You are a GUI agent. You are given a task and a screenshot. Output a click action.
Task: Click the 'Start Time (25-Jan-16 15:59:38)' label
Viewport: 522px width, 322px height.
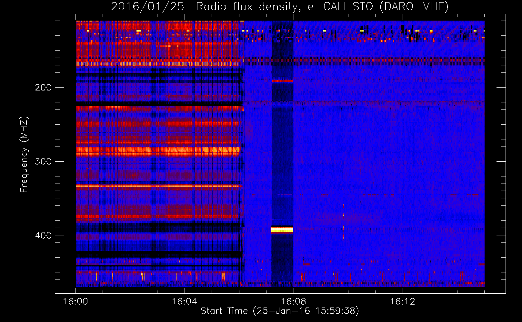pyautogui.click(x=280, y=311)
